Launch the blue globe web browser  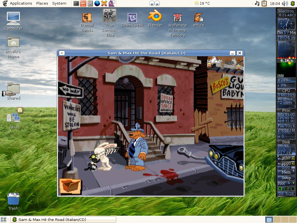point(97,3)
